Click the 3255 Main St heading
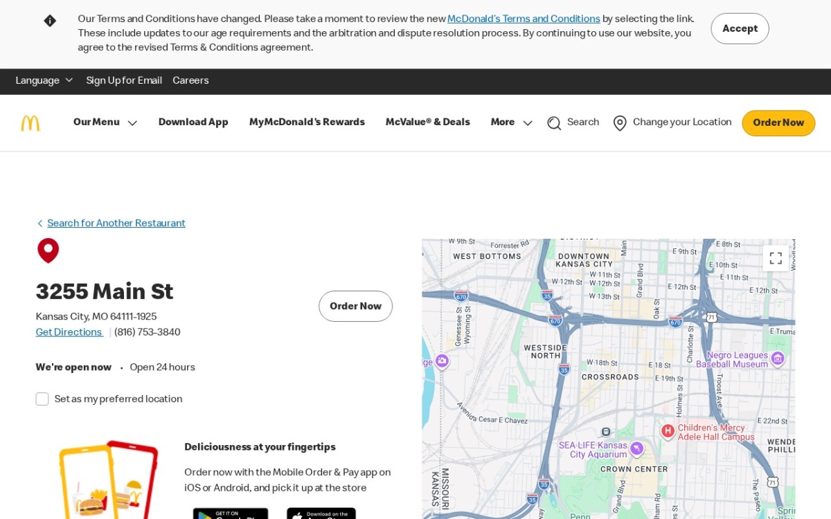Screen dimensions: 831x519 [x=105, y=292]
